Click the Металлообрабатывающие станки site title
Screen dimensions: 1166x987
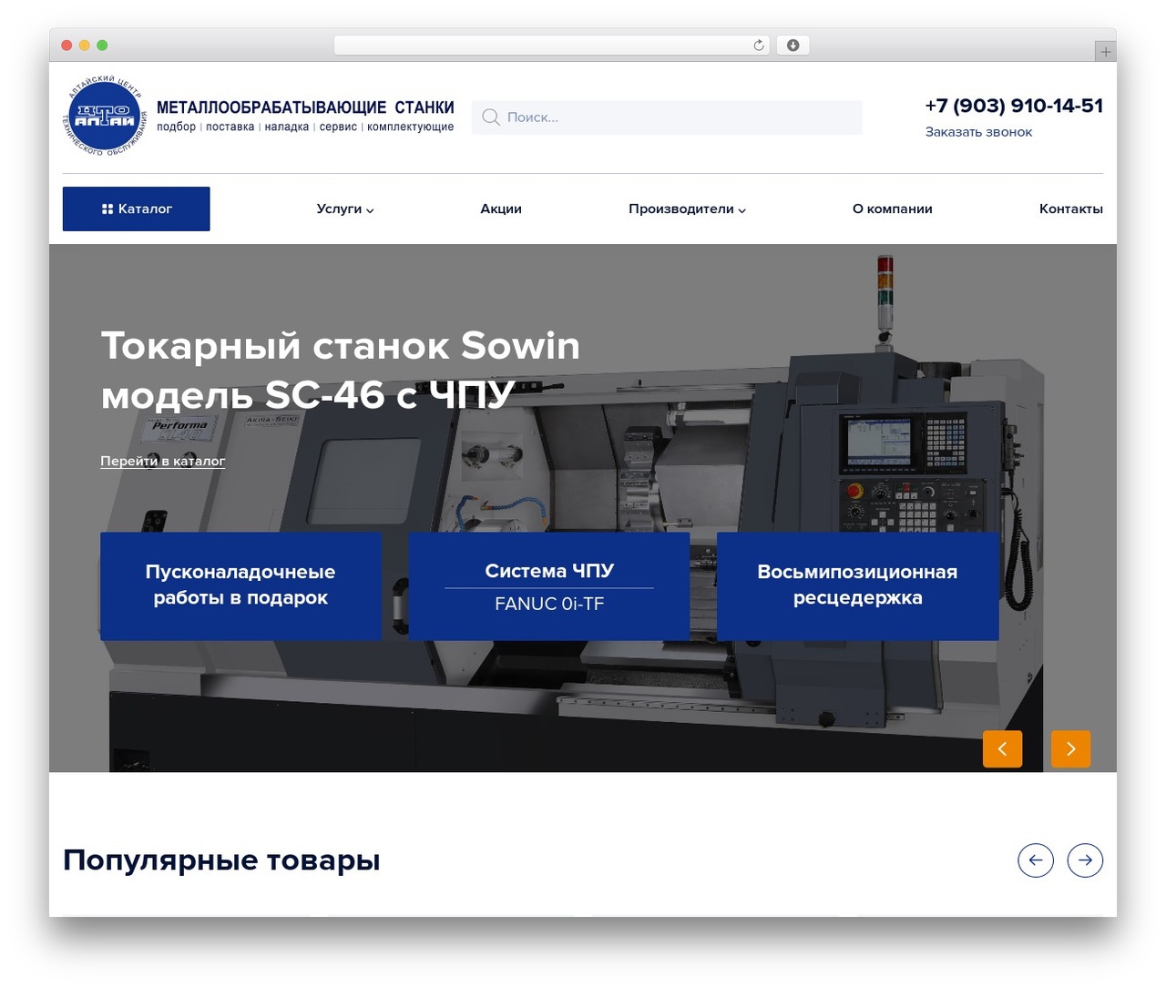click(305, 107)
